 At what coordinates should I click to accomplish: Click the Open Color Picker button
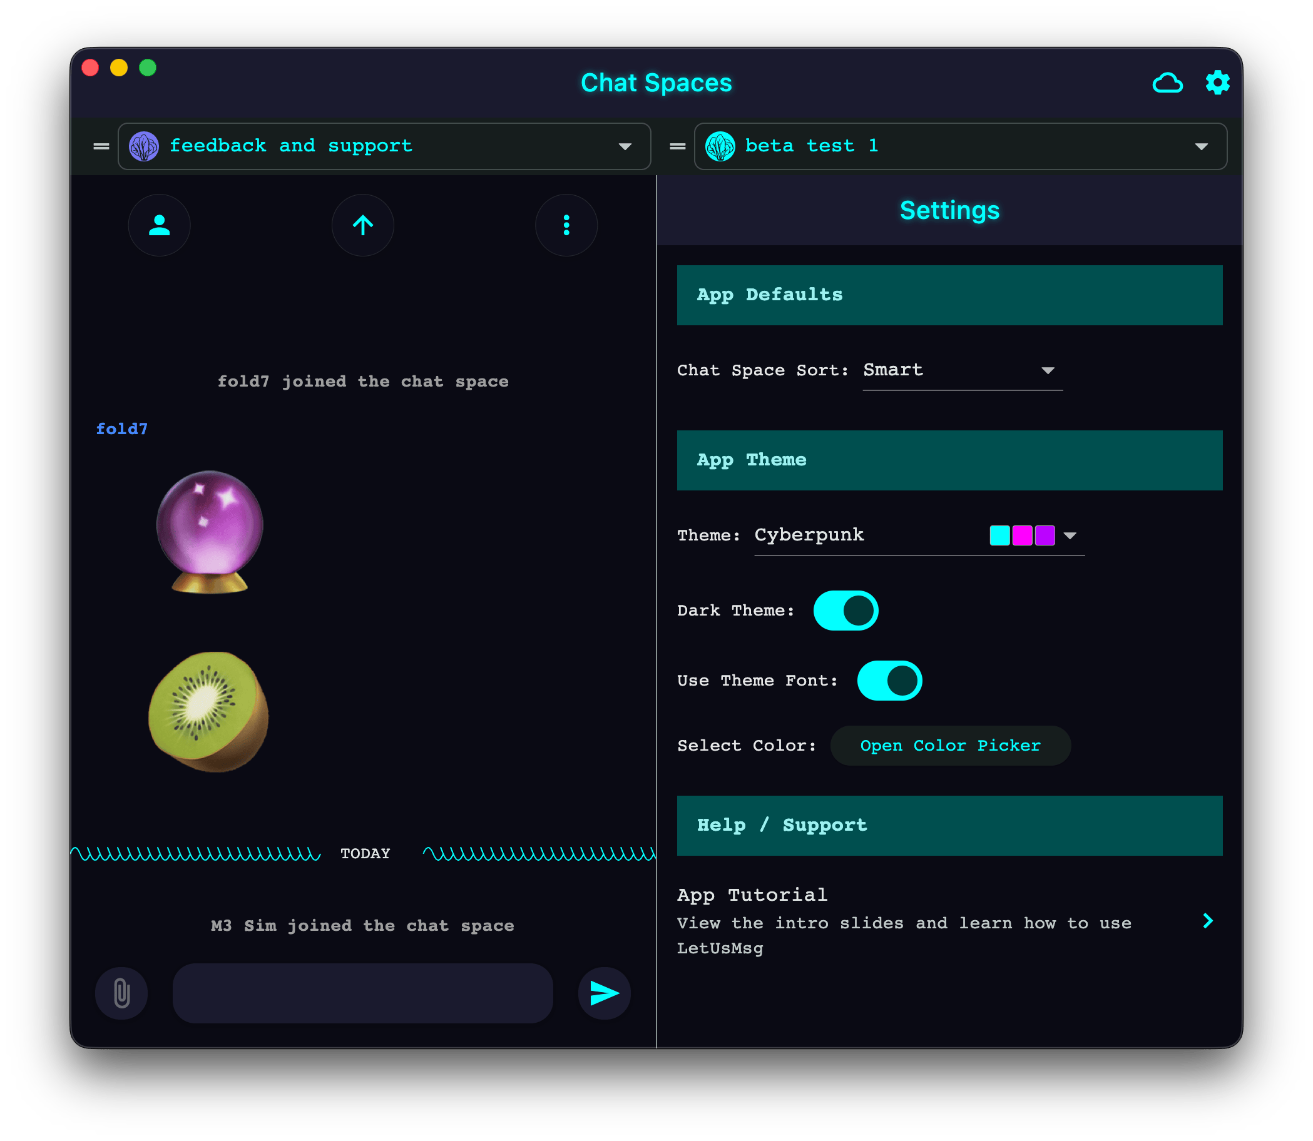coord(950,746)
